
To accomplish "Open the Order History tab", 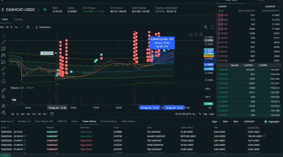I will tap(128, 121).
